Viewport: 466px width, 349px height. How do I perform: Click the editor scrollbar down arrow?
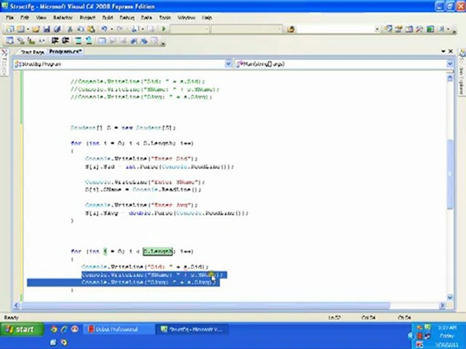click(x=450, y=297)
